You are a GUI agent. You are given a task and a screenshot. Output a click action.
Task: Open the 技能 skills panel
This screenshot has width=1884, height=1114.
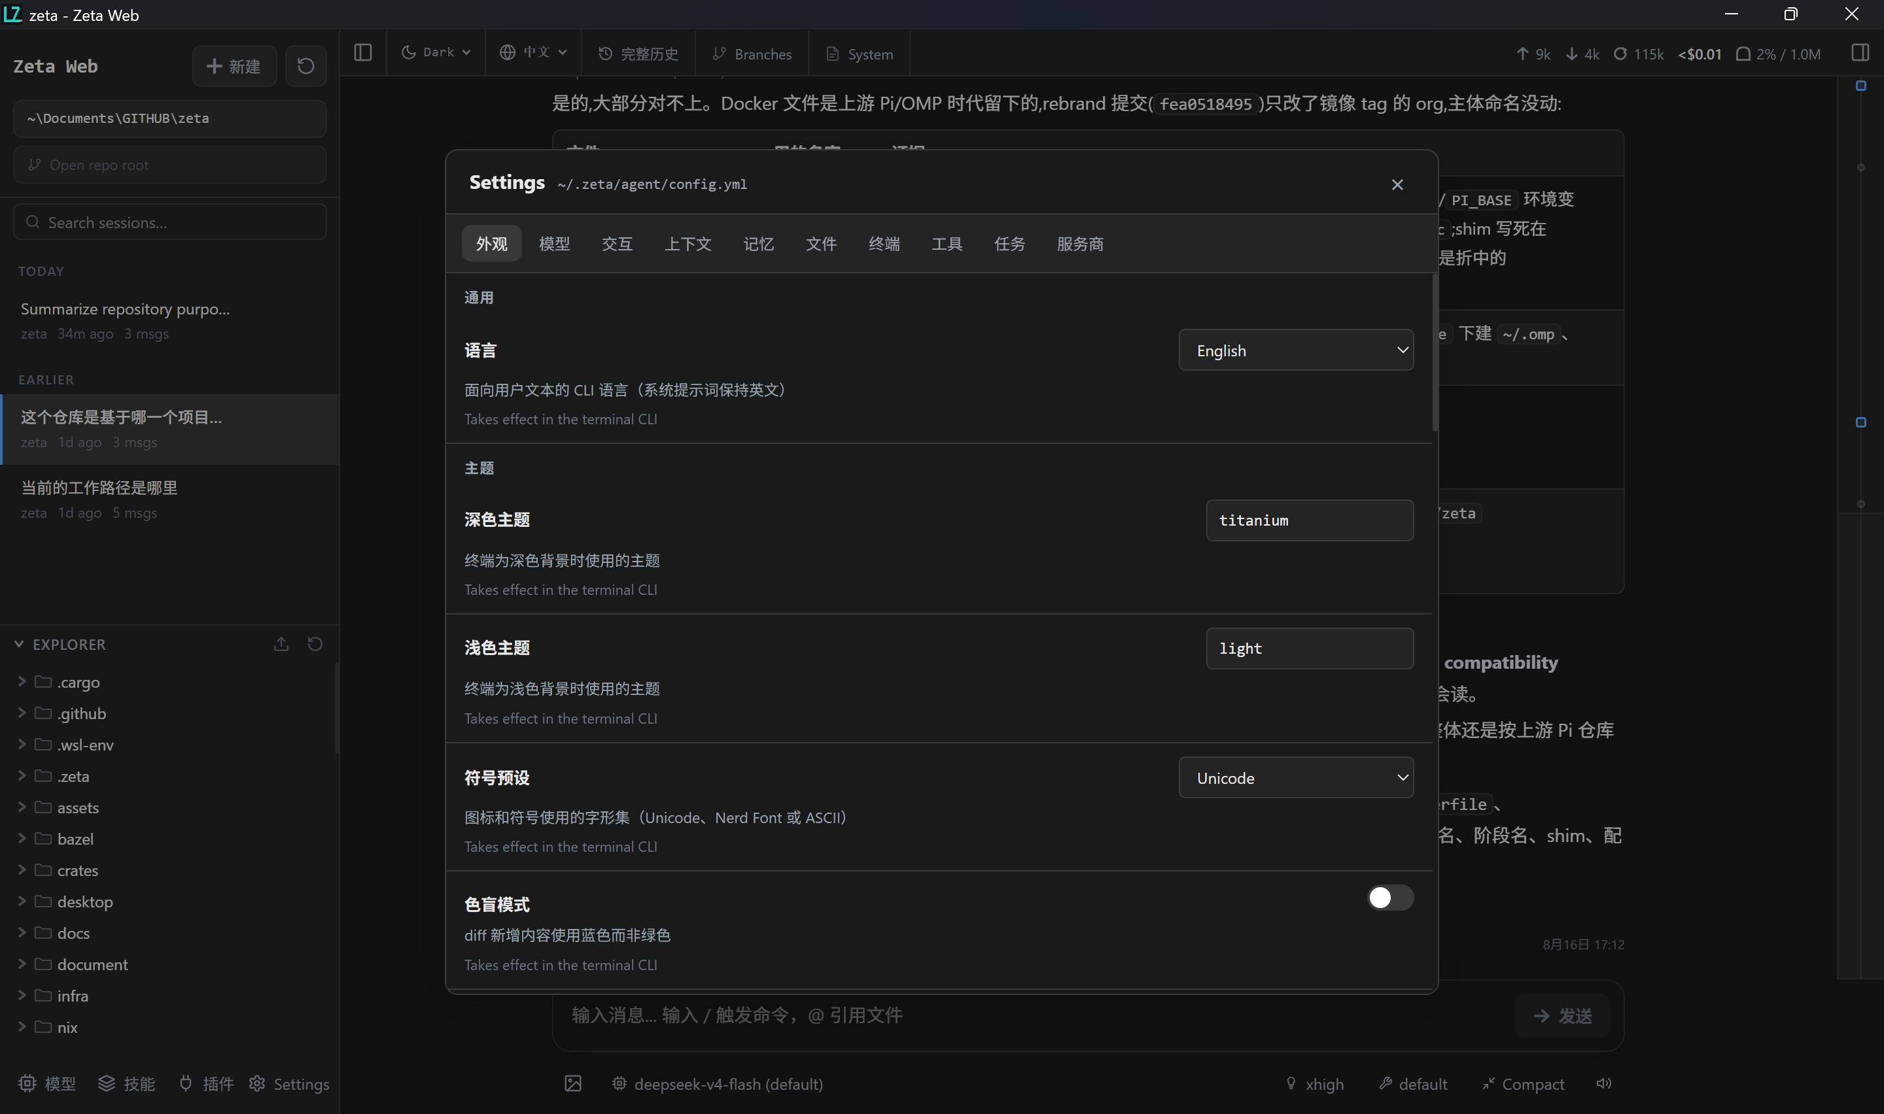[126, 1083]
